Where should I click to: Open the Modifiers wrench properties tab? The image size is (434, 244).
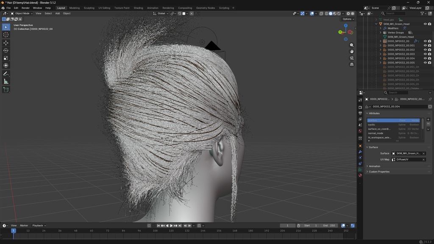(360, 152)
